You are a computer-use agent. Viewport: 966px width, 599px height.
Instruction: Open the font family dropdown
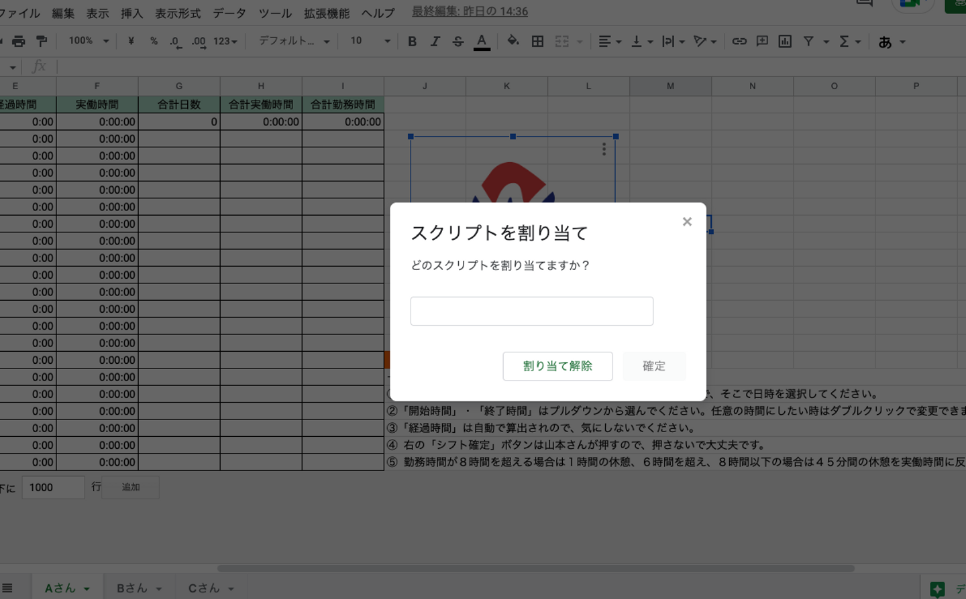(294, 42)
